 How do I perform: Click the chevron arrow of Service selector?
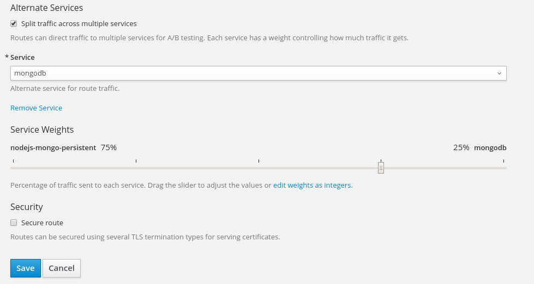tap(499, 73)
